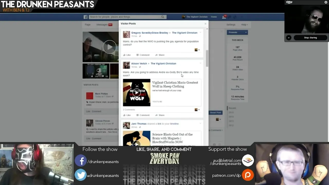Click the Boost Post button
329x185 pixels.
(215, 113)
